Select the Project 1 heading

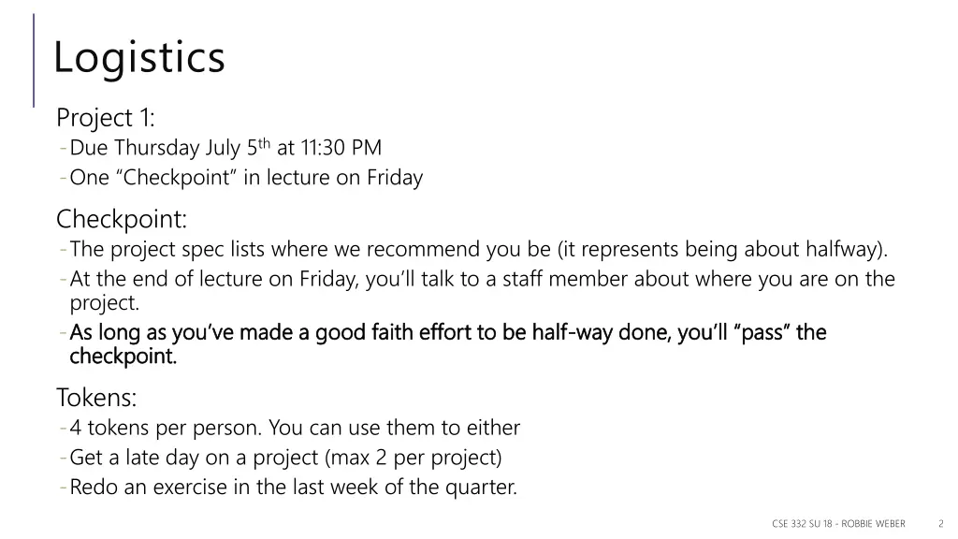(x=105, y=117)
